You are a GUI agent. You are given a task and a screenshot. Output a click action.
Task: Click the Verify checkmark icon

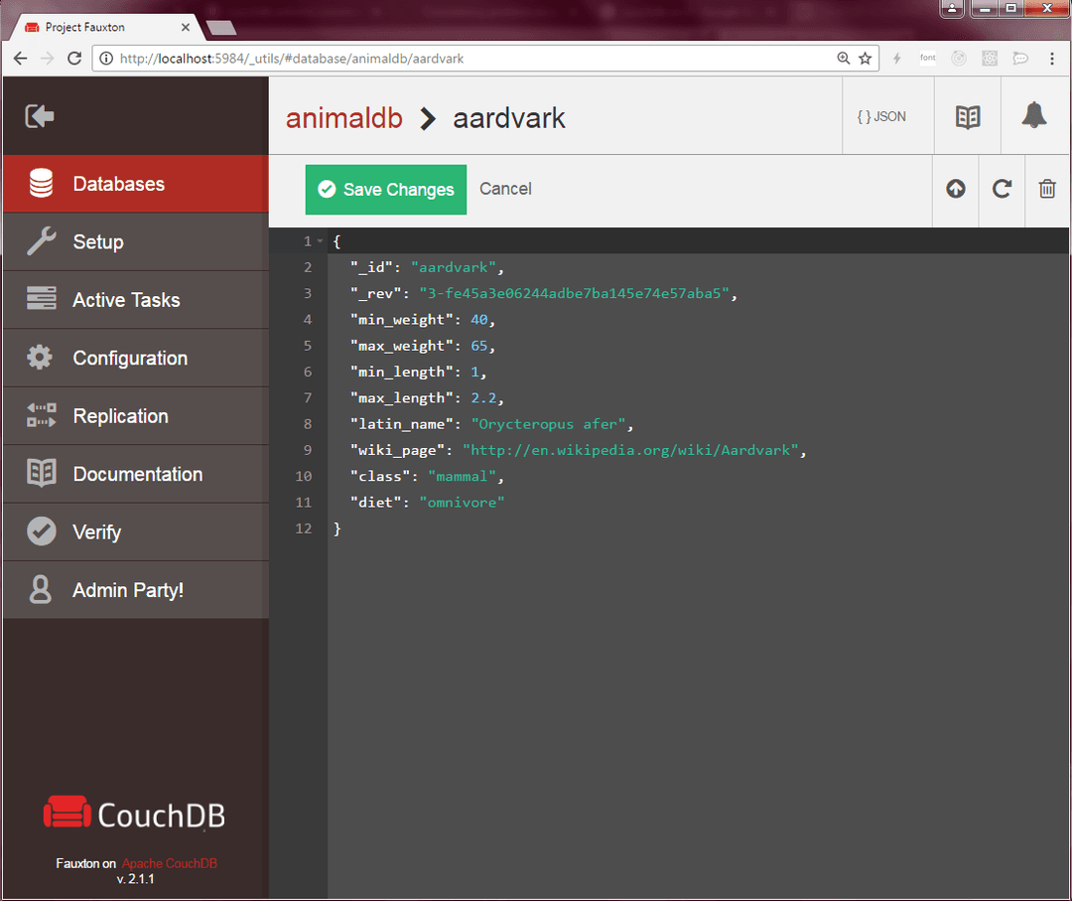(40, 531)
